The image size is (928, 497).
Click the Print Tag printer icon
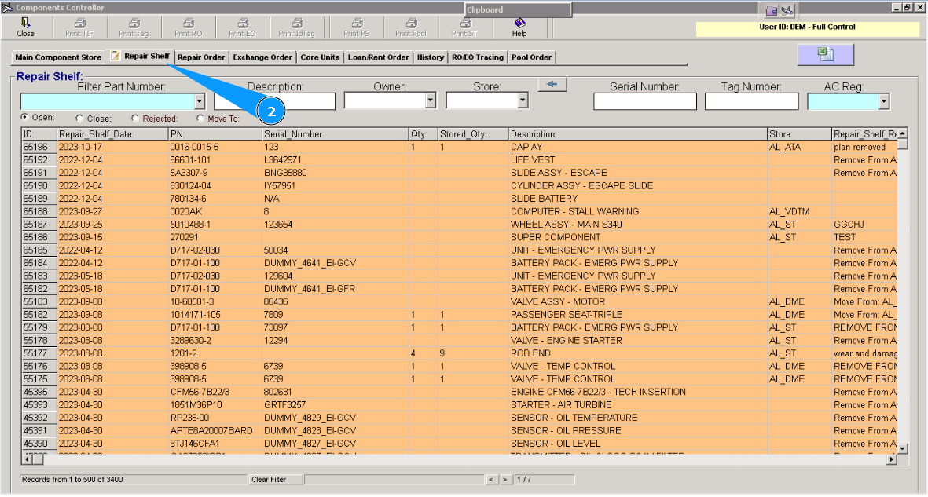point(134,24)
